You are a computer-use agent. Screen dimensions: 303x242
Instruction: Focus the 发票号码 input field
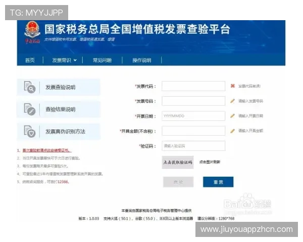pyautogui.click(x=193, y=101)
